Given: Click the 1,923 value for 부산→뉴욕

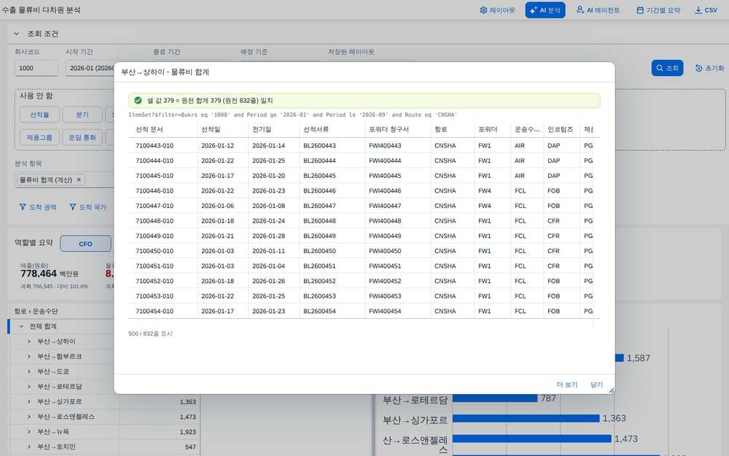Looking at the screenshot, I should (x=188, y=432).
